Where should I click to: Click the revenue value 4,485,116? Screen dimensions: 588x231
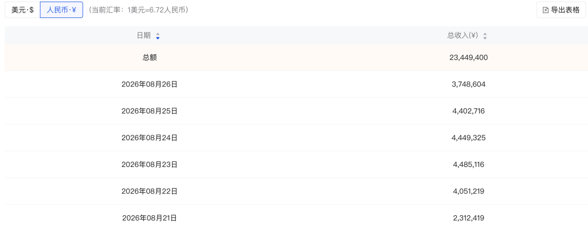pos(468,164)
